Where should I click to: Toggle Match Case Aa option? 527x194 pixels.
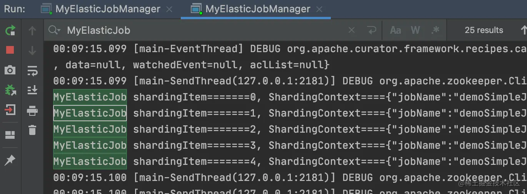point(395,30)
